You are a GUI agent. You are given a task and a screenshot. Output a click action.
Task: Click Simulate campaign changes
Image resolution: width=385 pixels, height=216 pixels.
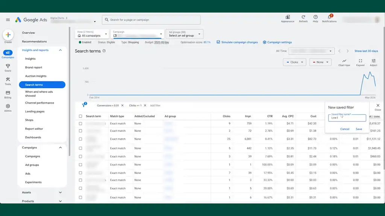pyautogui.click(x=239, y=42)
